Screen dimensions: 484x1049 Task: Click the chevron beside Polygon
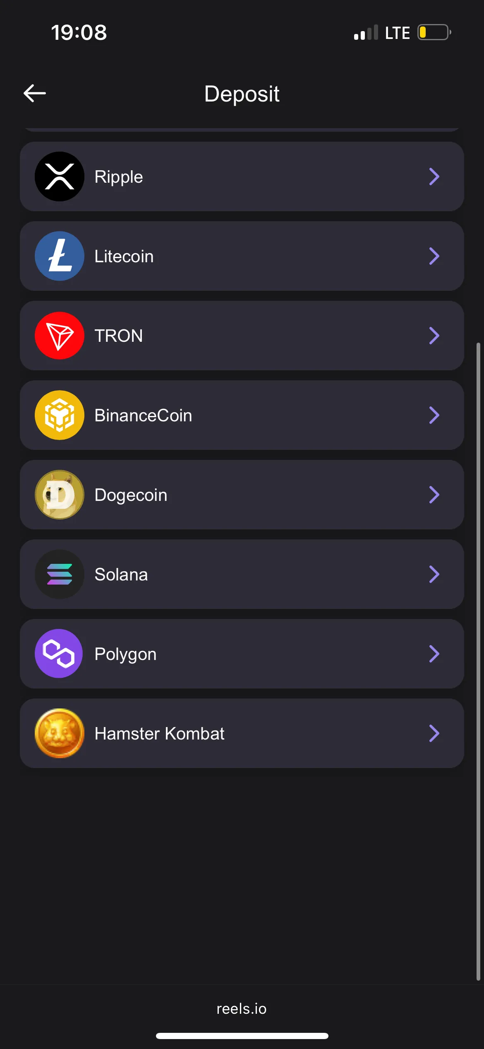[x=434, y=654]
